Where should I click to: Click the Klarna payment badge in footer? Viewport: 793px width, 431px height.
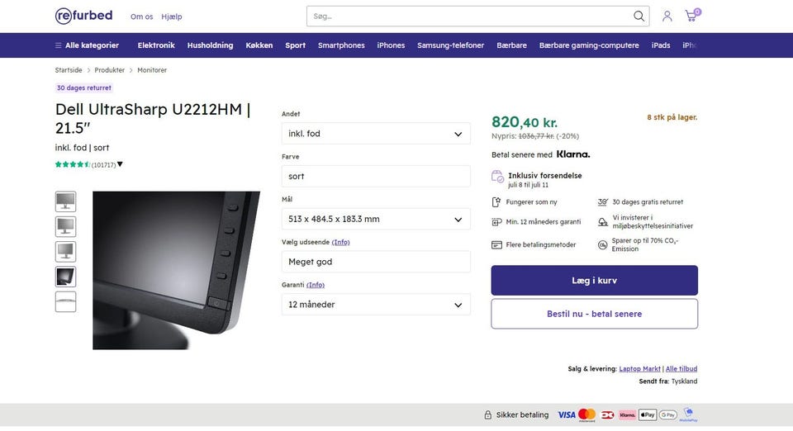point(627,414)
